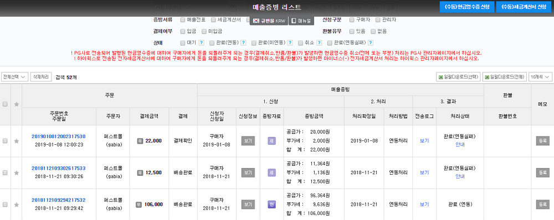
Task: Click the help icon next to 대기
Action: 201,43
